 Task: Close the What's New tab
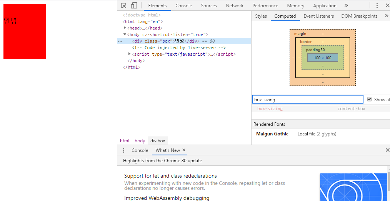[184, 150]
